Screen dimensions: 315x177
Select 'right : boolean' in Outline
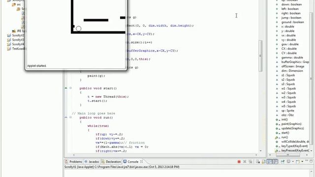(x=291, y=13)
